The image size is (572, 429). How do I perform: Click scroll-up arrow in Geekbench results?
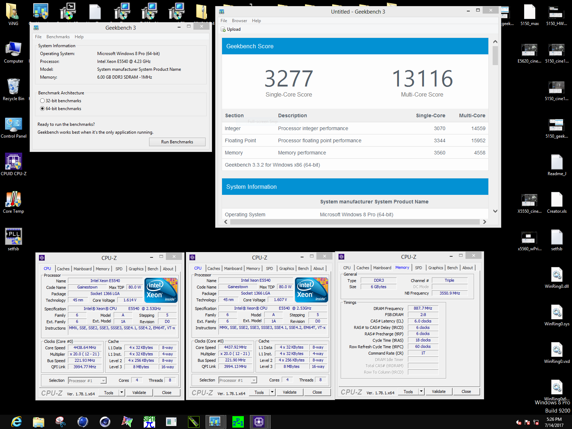click(495, 42)
